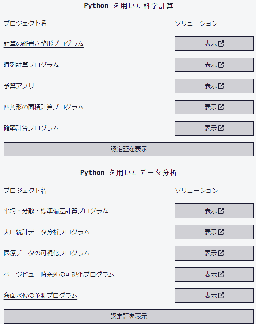Show solution for 四角形の面積計算プログラム
256x324 pixels.
[x=214, y=107]
